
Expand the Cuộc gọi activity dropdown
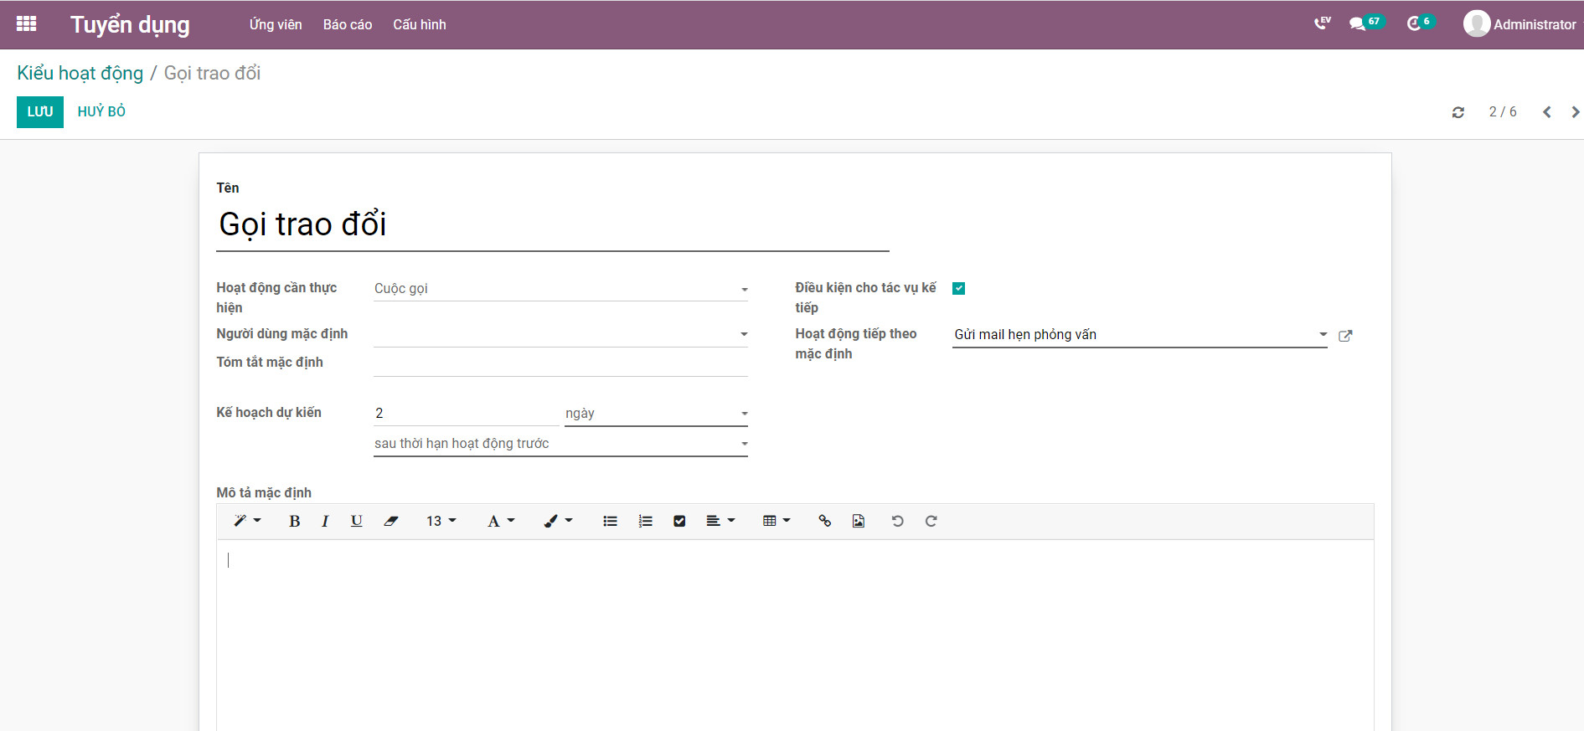click(x=560, y=289)
